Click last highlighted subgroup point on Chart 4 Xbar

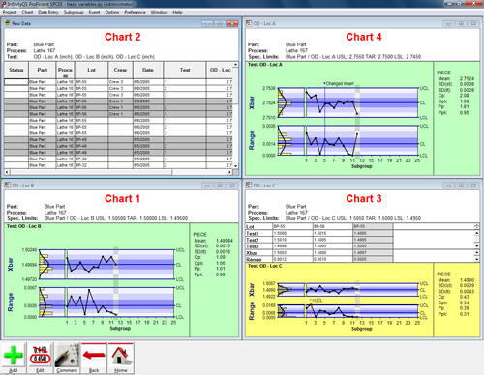[x=357, y=113]
